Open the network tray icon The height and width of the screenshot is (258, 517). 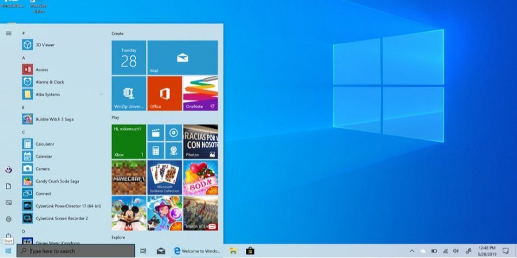[x=445, y=251]
